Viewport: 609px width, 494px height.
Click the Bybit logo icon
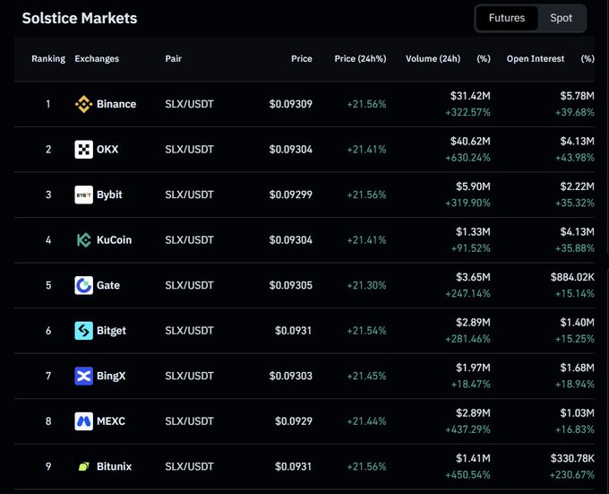coord(83,195)
